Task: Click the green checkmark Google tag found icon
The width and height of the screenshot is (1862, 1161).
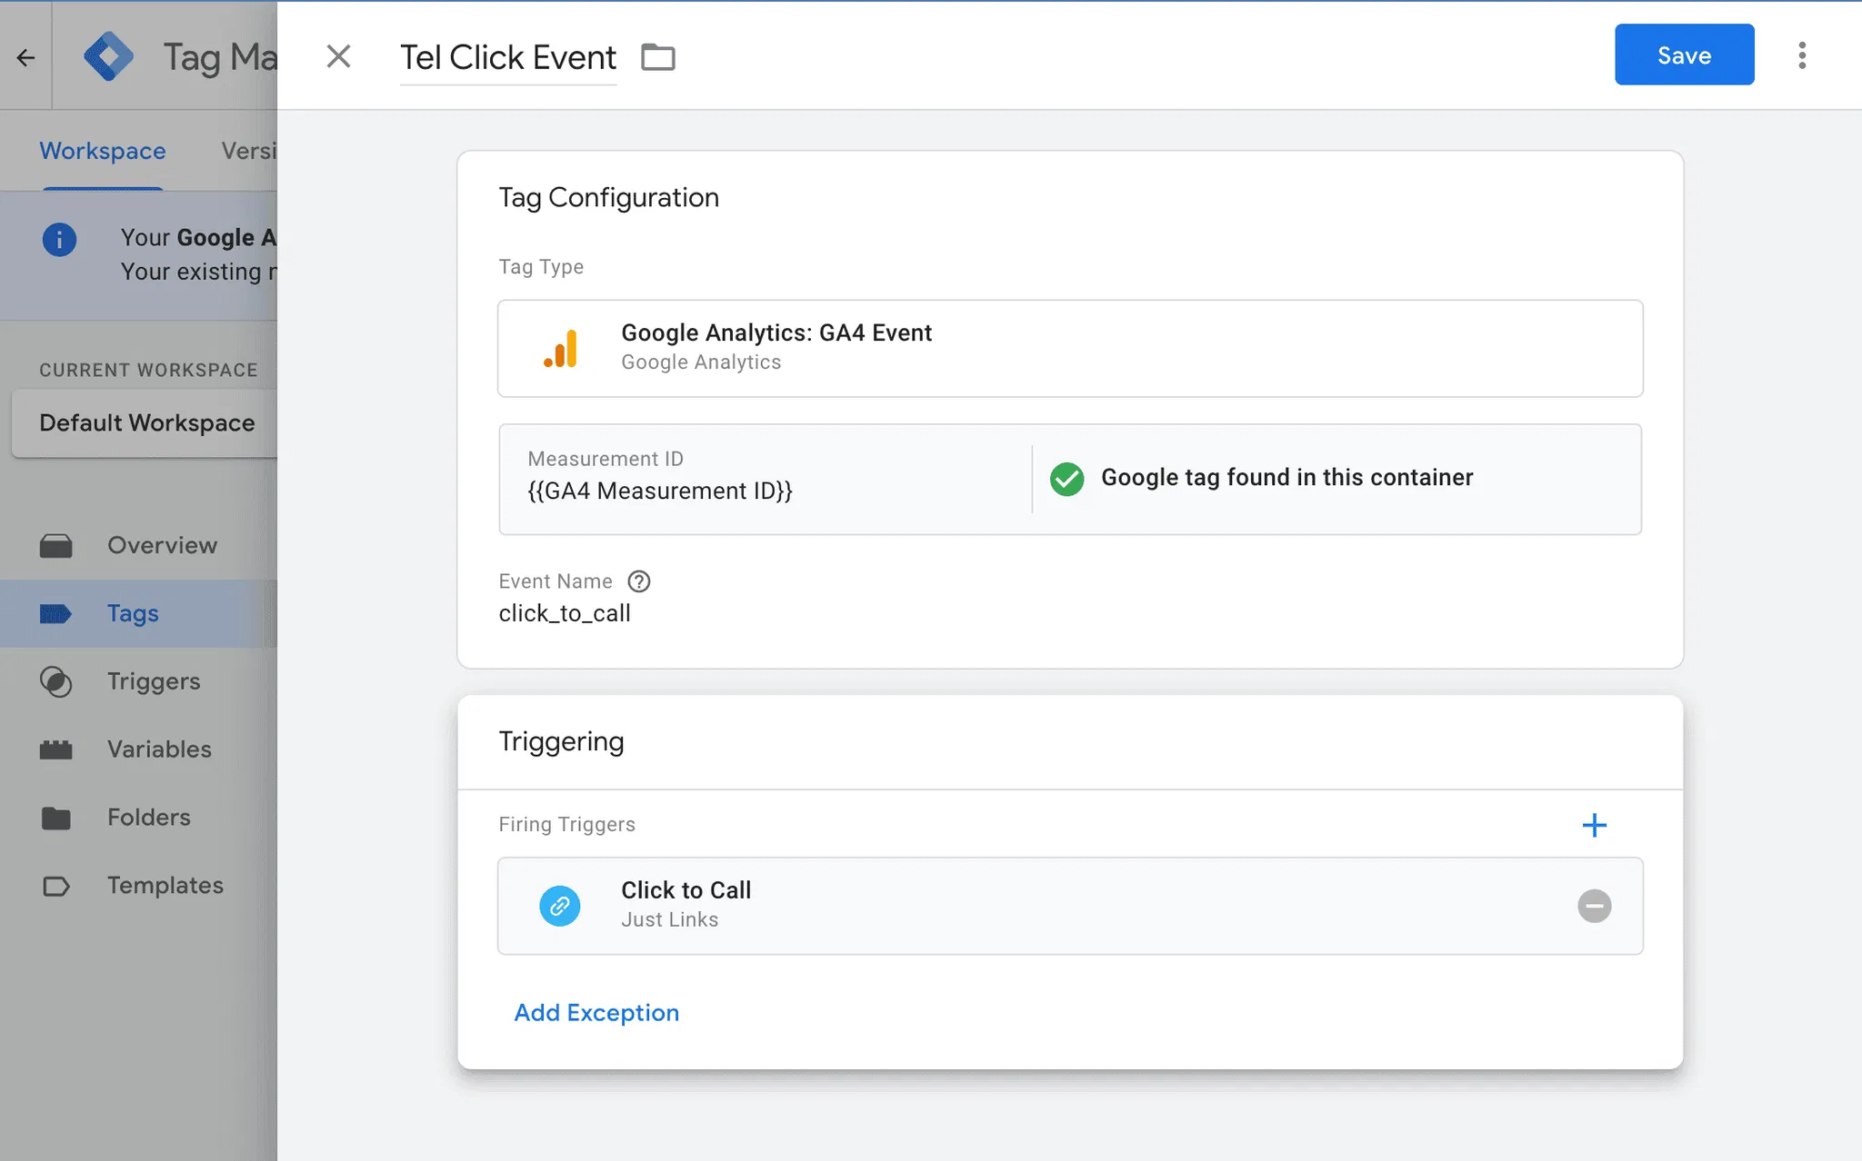Action: click(x=1066, y=479)
